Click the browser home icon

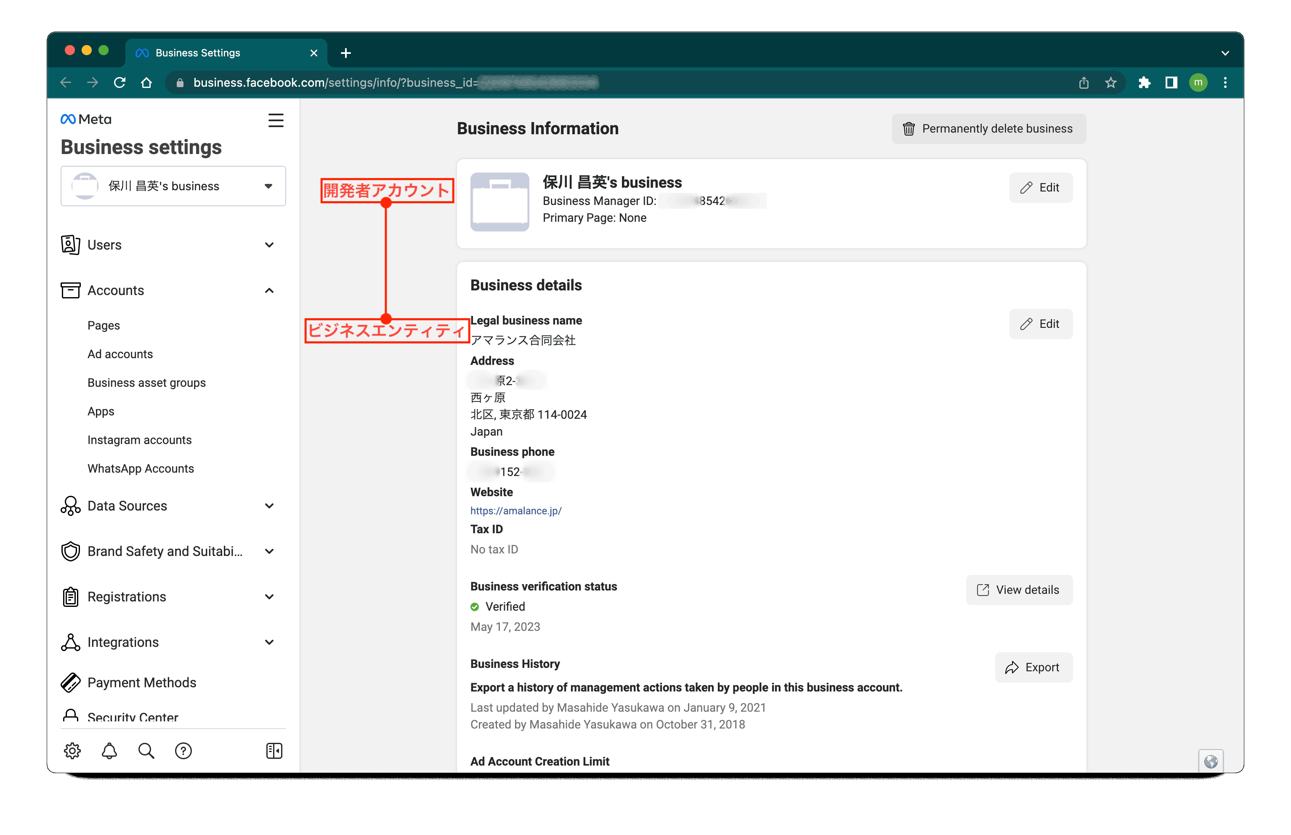(x=146, y=82)
